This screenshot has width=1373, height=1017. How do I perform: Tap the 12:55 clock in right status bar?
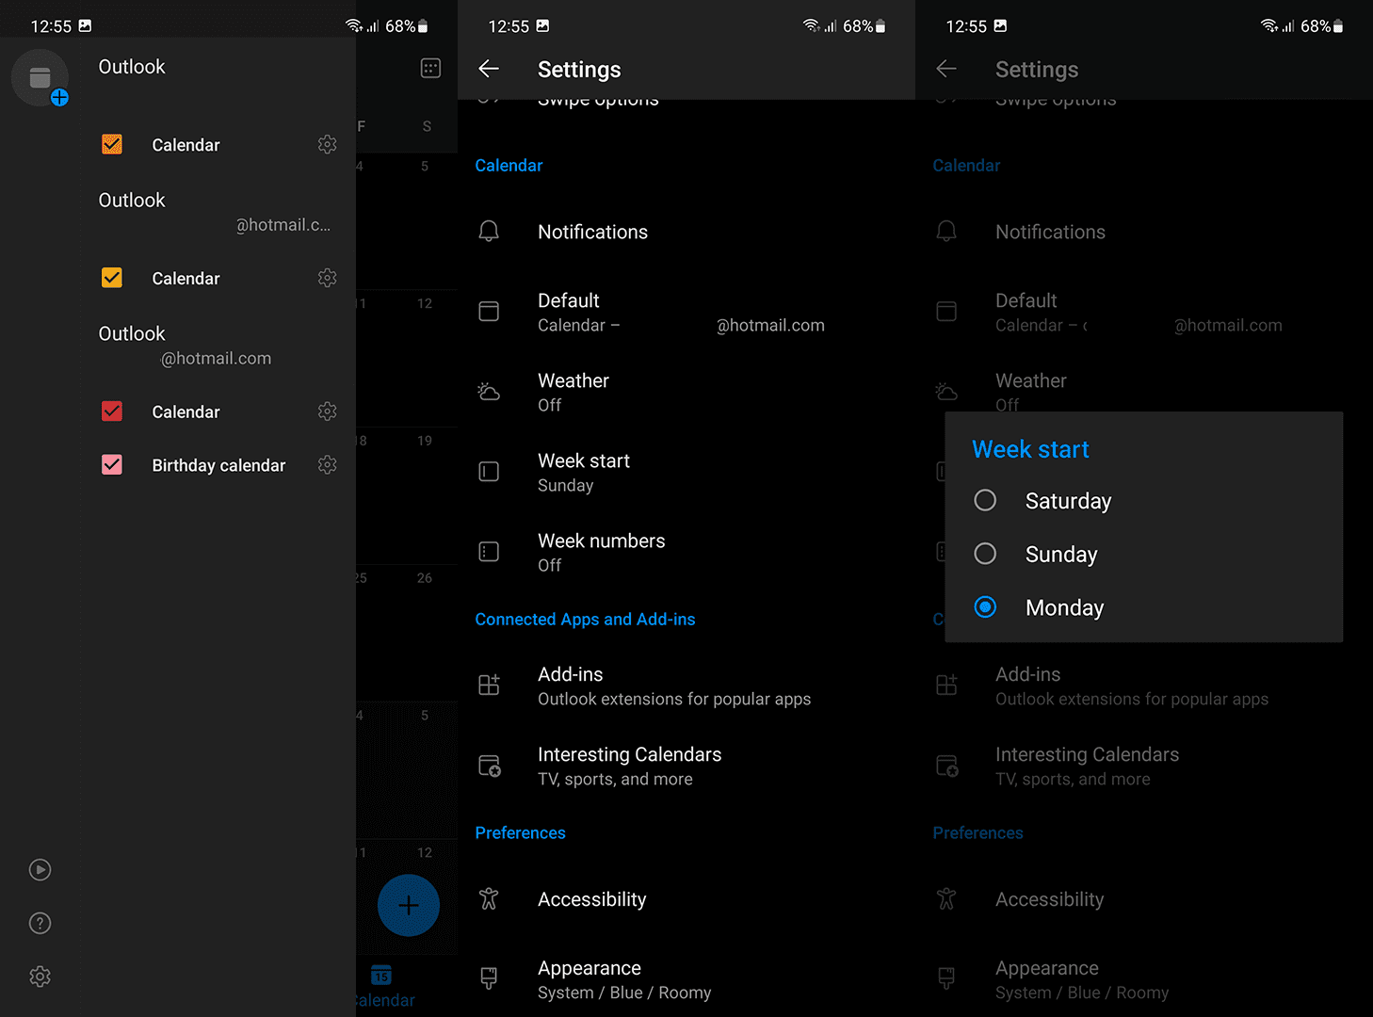(966, 26)
